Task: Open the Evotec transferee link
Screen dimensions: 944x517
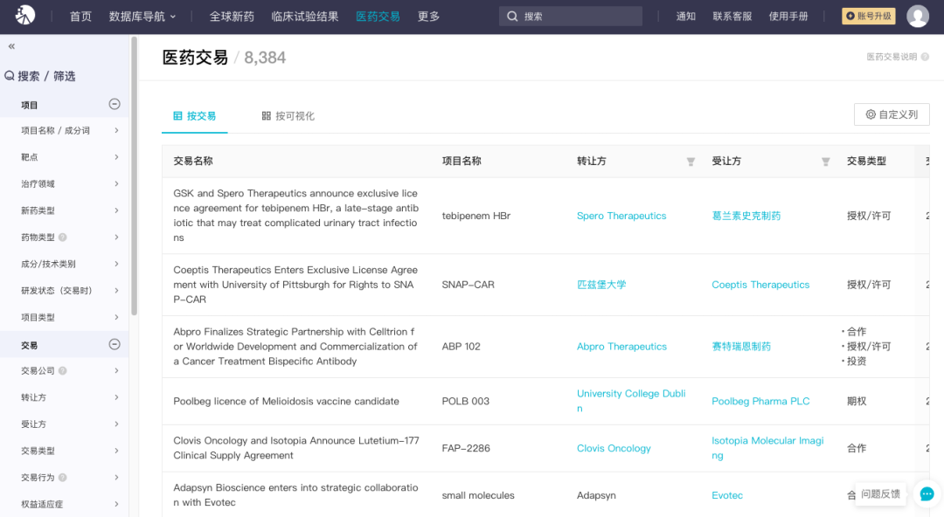Action: click(727, 495)
